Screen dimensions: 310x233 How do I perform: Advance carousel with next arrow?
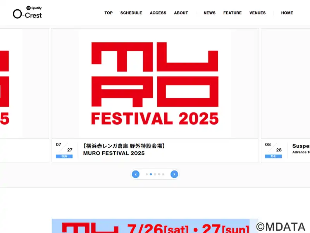coord(174,174)
